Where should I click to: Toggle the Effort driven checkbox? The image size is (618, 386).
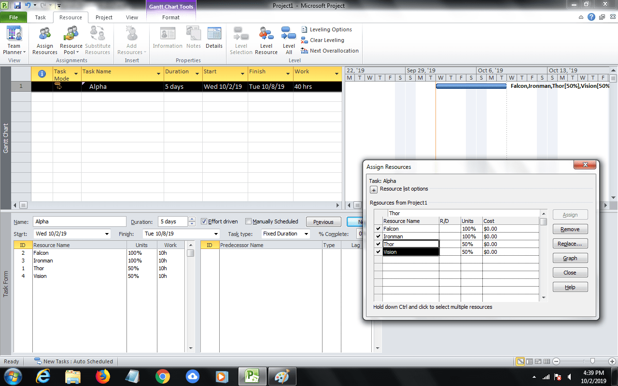pos(204,221)
